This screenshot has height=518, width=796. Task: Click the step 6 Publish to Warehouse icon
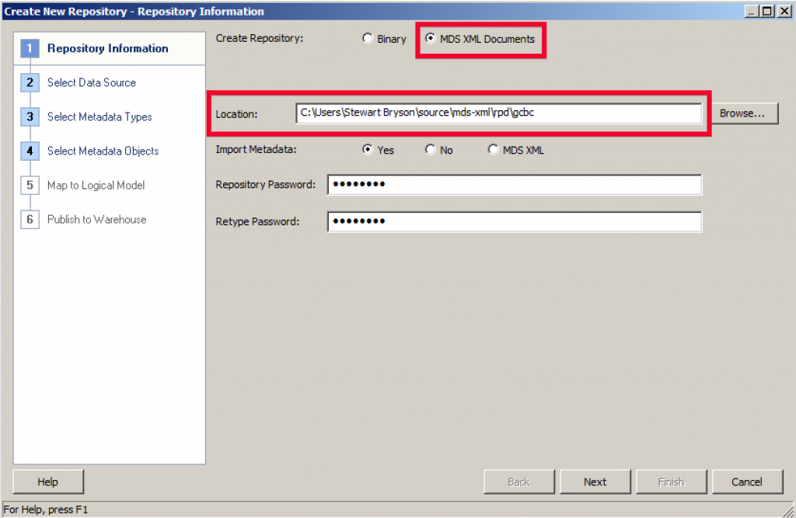[x=30, y=220]
